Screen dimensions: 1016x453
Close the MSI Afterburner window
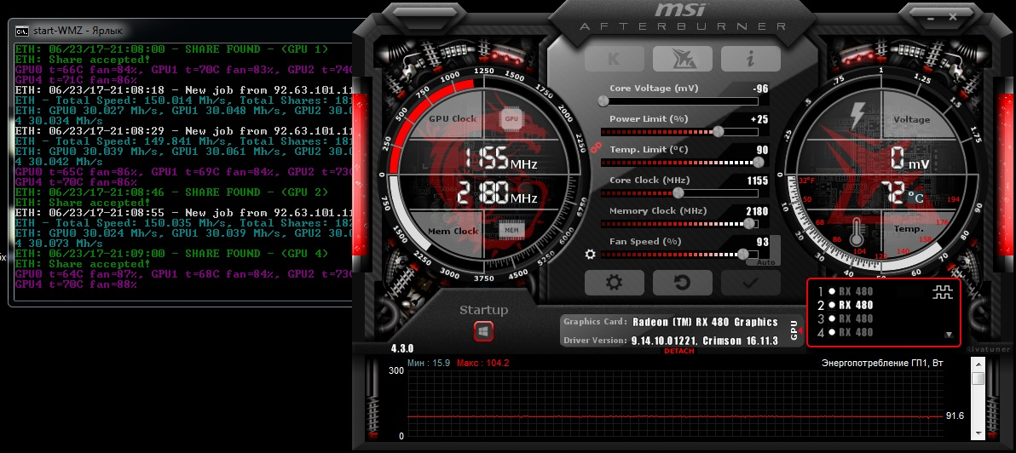(953, 18)
